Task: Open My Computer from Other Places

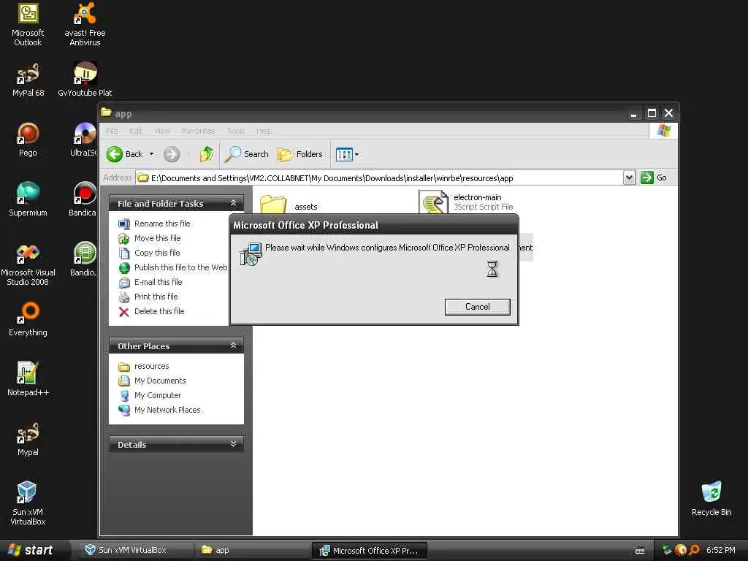Action: [150, 395]
